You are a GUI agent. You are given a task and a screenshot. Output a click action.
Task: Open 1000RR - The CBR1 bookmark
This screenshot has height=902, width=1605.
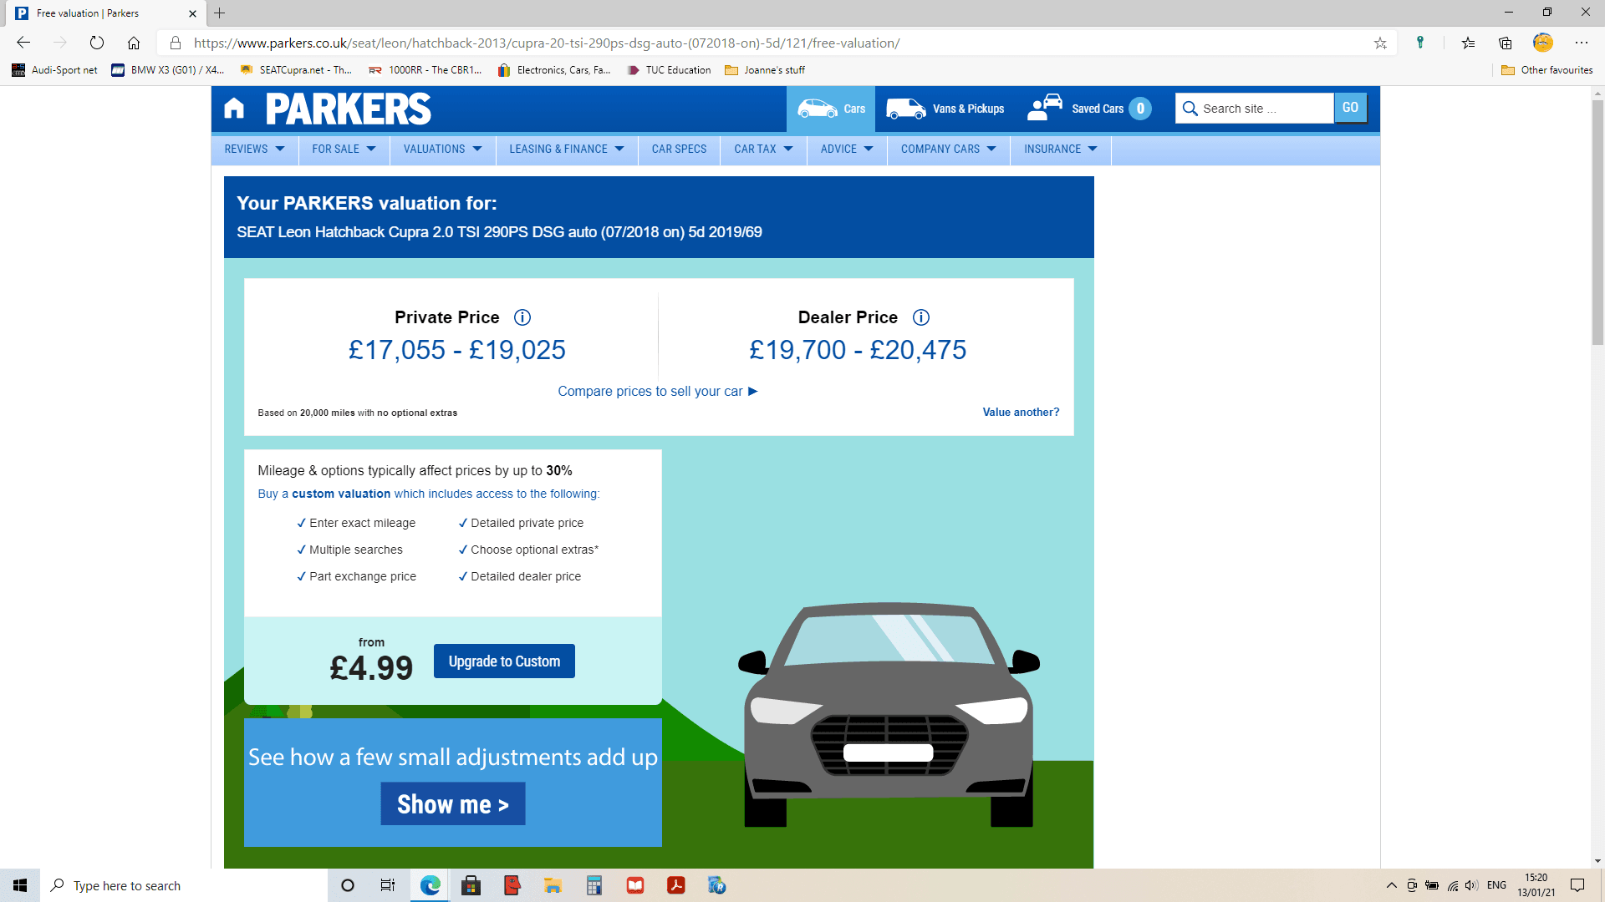(x=426, y=70)
